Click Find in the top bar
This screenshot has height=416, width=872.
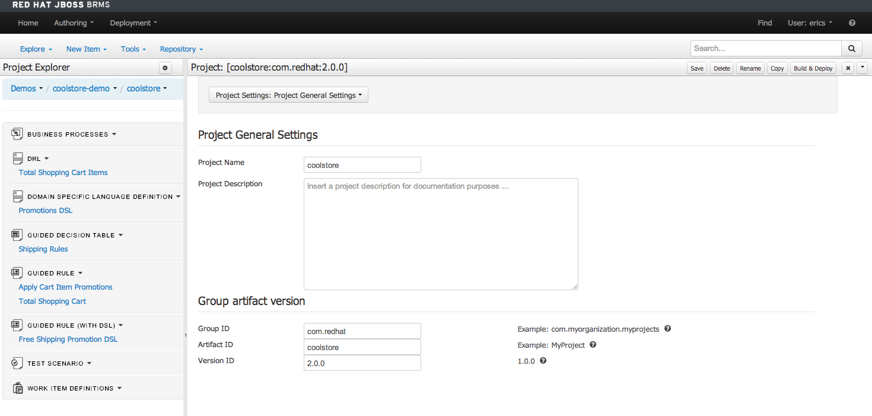(765, 23)
